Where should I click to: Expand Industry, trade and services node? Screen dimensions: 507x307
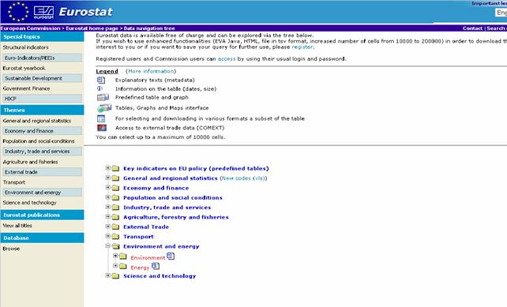point(108,207)
